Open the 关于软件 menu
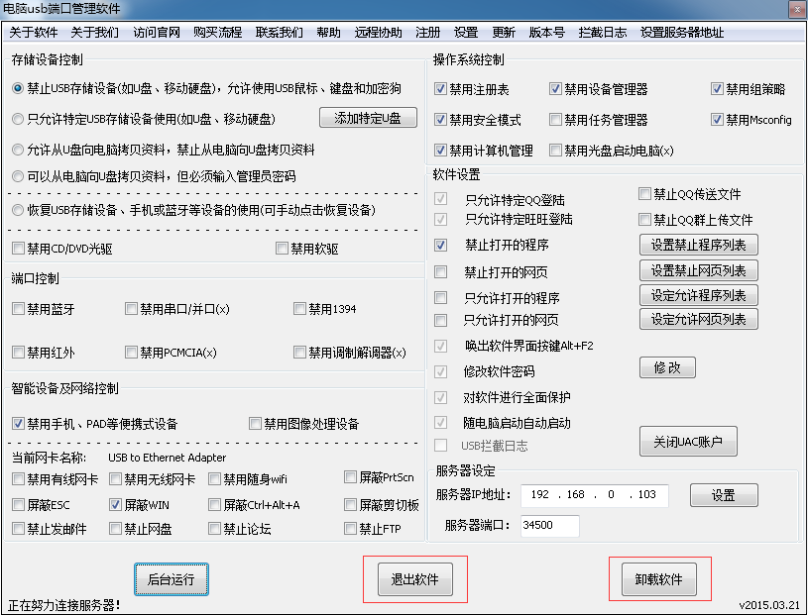808x616 pixels. pos(34,32)
